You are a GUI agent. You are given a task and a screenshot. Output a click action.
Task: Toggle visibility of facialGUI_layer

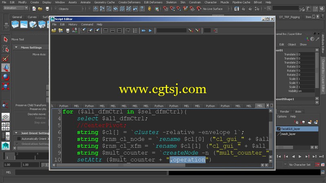point(279,129)
